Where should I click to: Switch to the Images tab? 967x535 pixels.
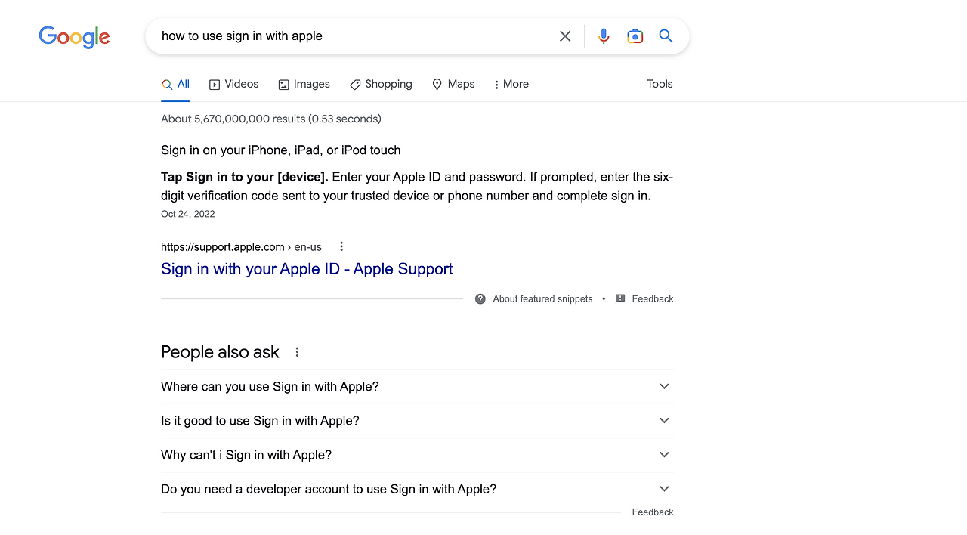[304, 84]
